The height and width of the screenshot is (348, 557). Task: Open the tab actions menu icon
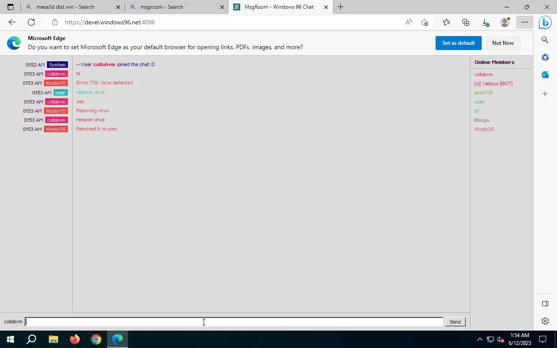(10, 7)
